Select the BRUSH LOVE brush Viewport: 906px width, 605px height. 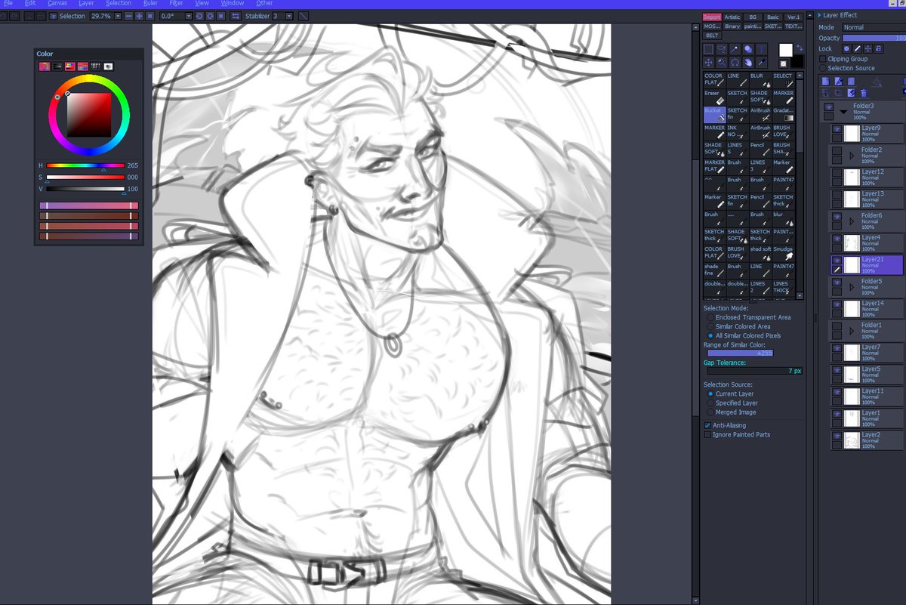tap(782, 131)
